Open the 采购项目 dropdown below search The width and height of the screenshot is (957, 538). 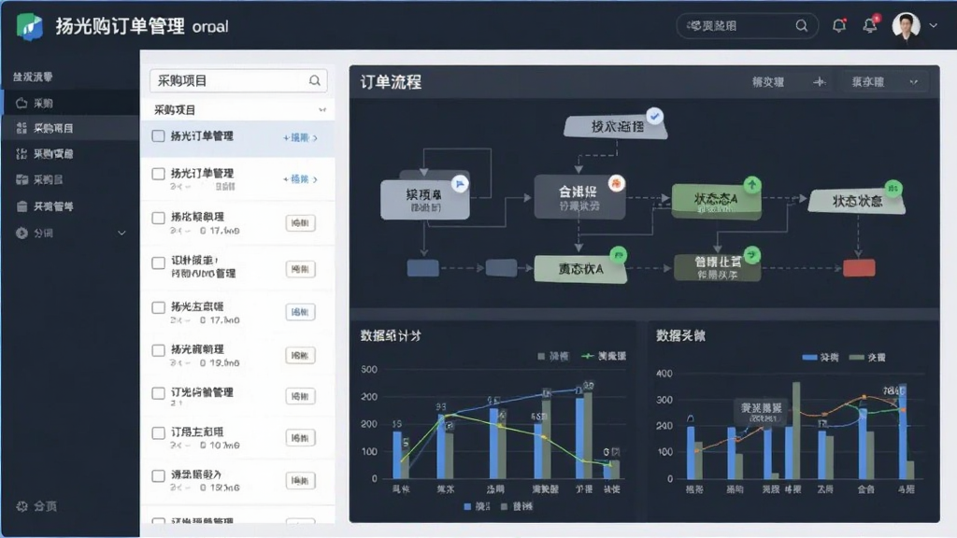tap(238, 110)
